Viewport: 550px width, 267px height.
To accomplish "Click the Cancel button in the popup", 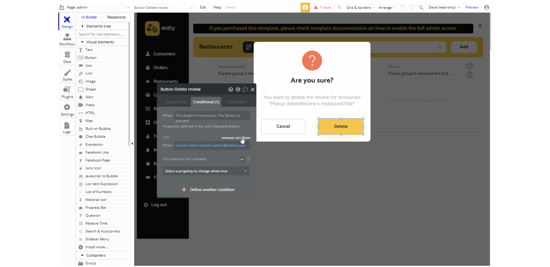I will coord(283,126).
